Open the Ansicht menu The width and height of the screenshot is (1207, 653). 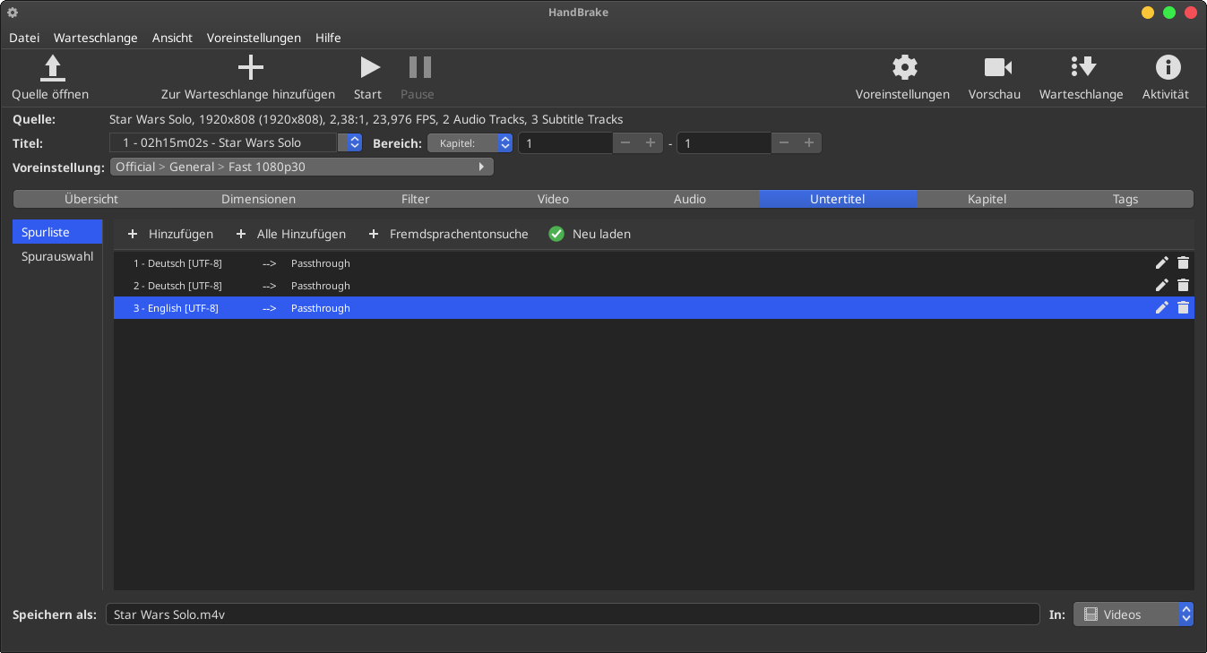(x=172, y=38)
